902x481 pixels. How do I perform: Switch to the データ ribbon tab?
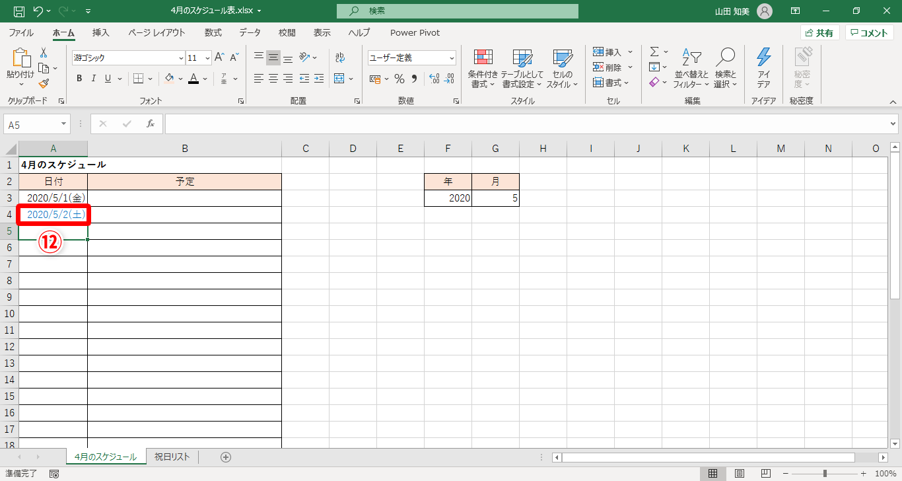tap(250, 32)
